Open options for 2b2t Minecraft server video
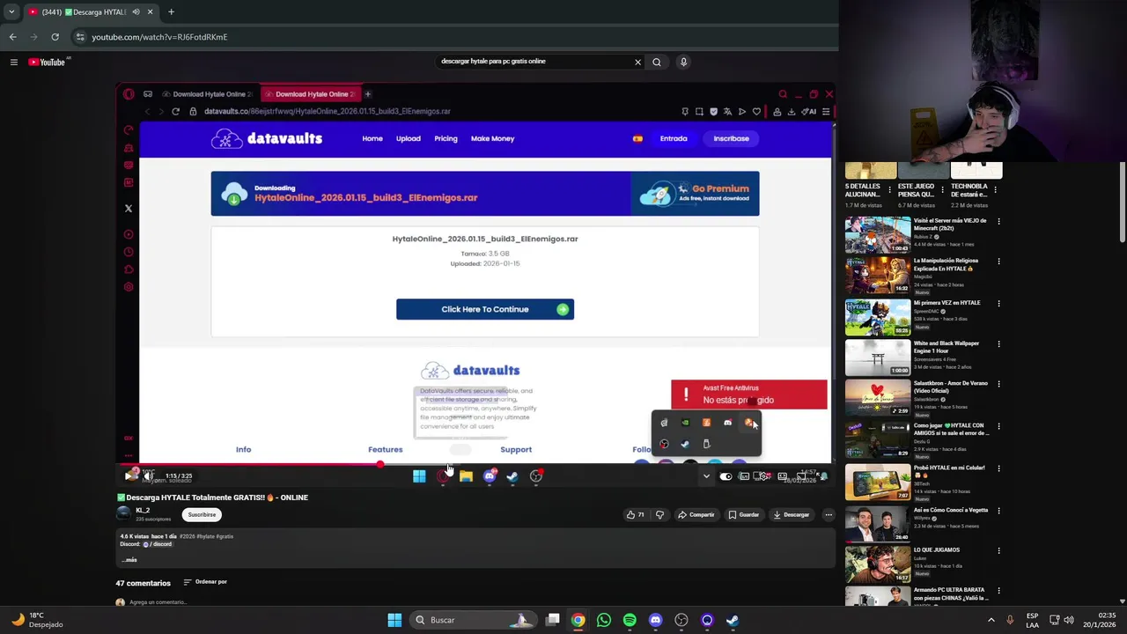1127x634 pixels. coord(998,221)
